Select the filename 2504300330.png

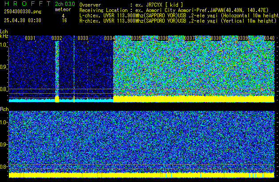23,12
